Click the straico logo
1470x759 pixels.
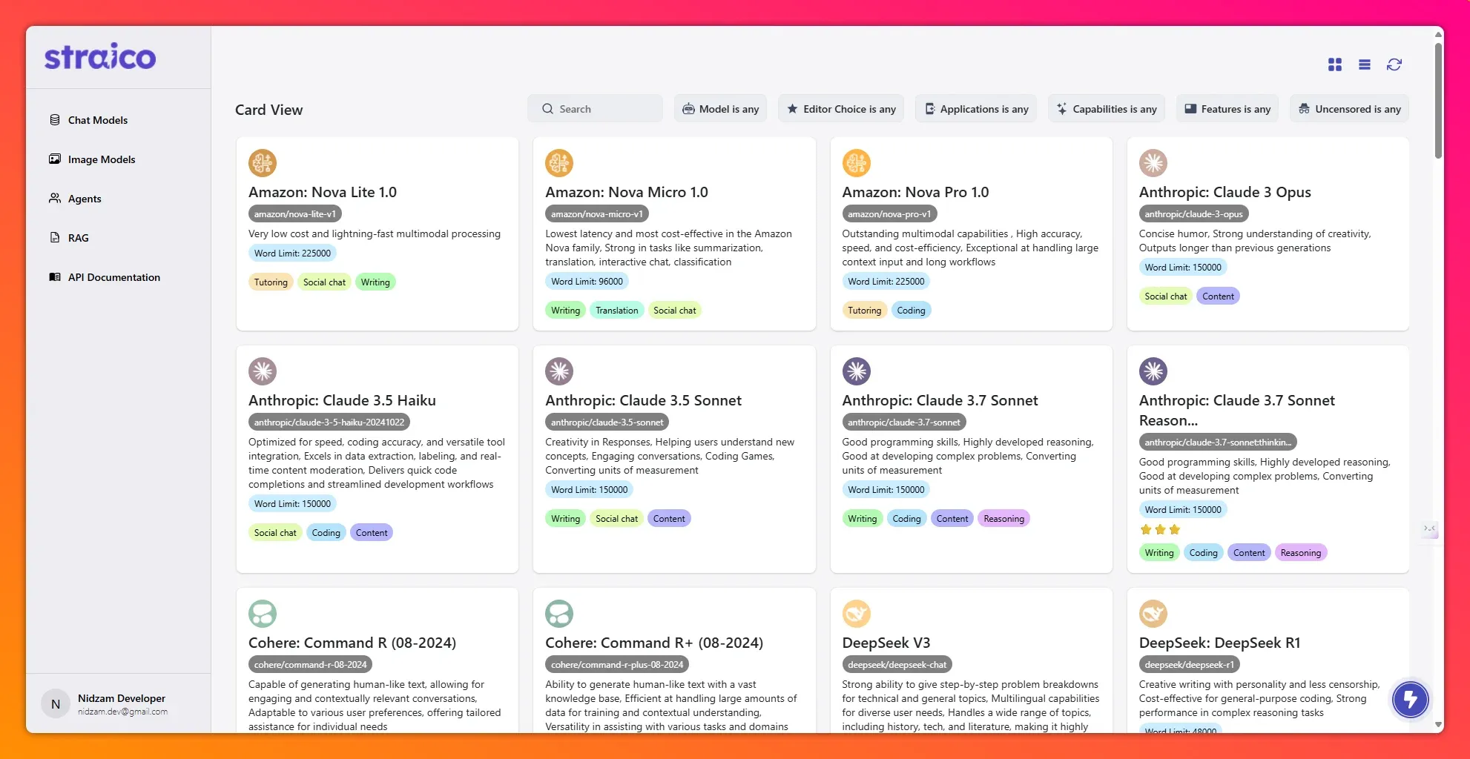(x=100, y=57)
